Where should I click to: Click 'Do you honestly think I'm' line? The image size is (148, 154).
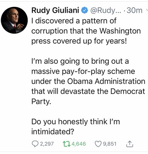[x=76, y=122]
